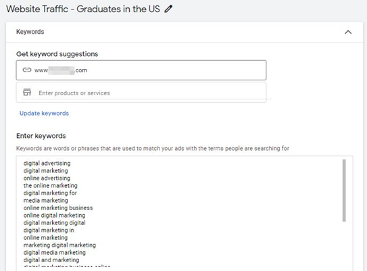Click the 'online advertising' keyword line
The width and height of the screenshot is (367, 271).
pyautogui.click(x=47, y=178)
